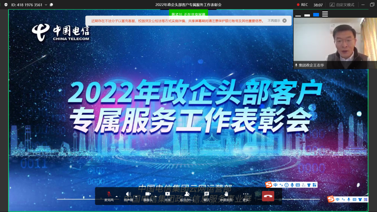
Task: Click the meeting duration timer 38:07
Action: 318,5
